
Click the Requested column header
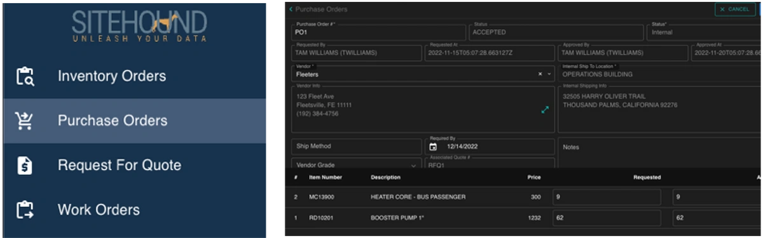click(x=647, y=178)
